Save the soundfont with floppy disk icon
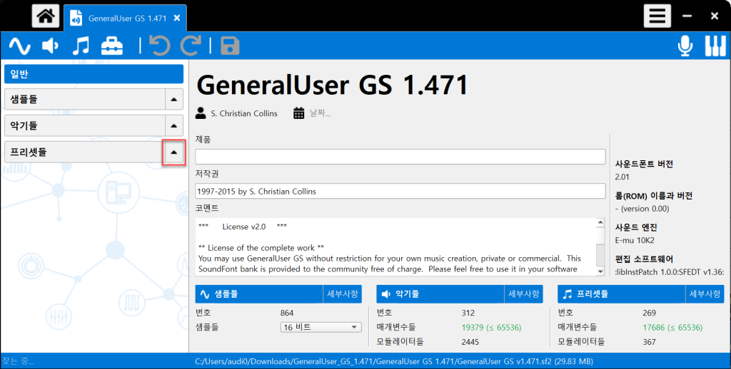The image size is (731, 369). click(x=230, y=46)
